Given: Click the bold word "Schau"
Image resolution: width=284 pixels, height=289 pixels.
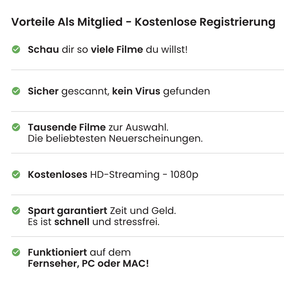Looking at the screenshot, I should [x=43, y=49].
